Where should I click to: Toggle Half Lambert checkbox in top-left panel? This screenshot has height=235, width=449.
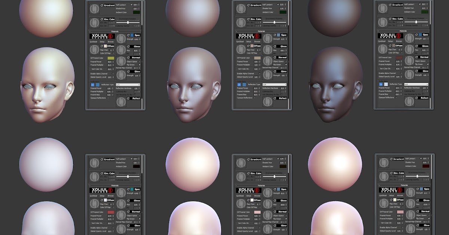coord(131,4)
